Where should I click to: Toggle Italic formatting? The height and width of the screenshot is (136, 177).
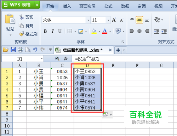[x=53, y=31]
